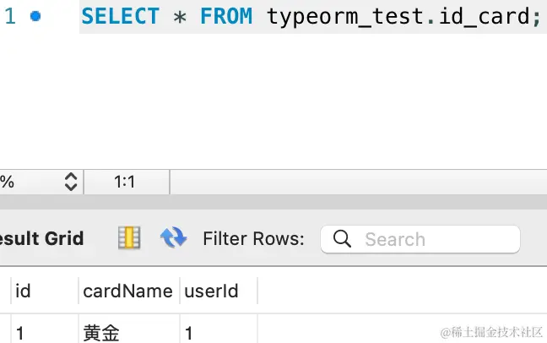Click the asterisk in the query

tap(179, 17)
